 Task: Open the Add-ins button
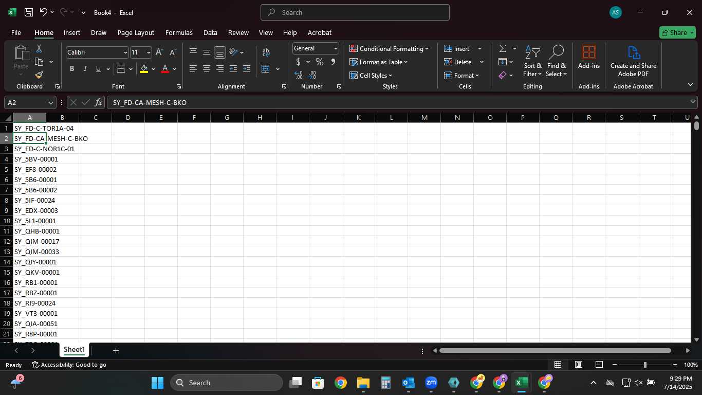tap(589, 58)
